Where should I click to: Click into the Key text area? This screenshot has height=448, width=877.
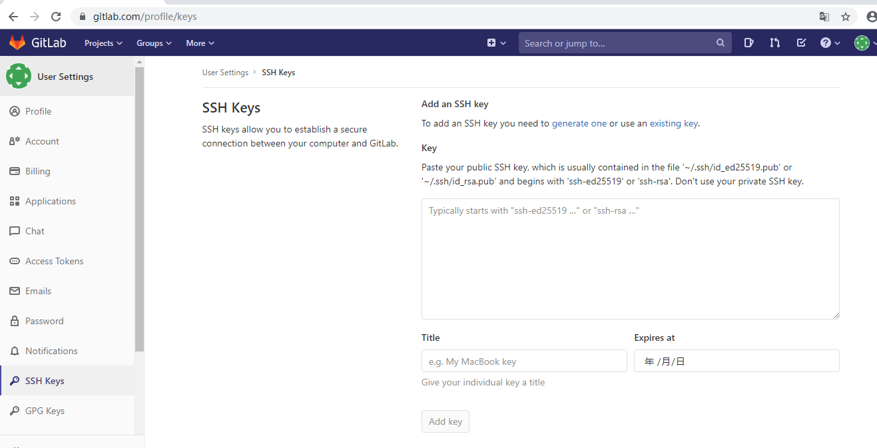pos(631,259)
